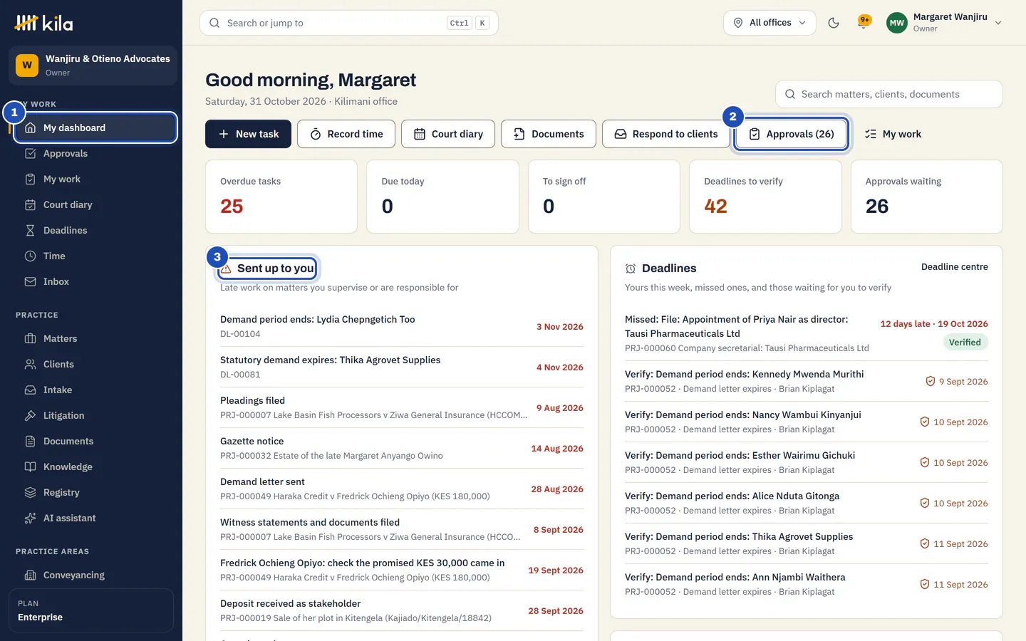Click the Clients people icon in sidebar
The width and height of the screenshot is (1026, 641).
[x=30, y=364]
